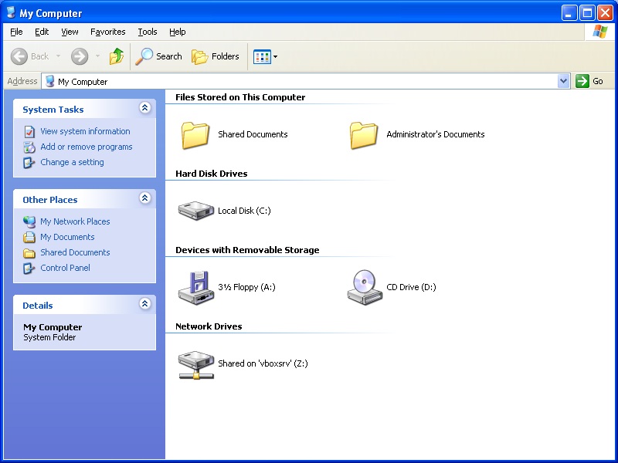Maximize the My Computer window
618x463 pixels.
tap(587, 13)
